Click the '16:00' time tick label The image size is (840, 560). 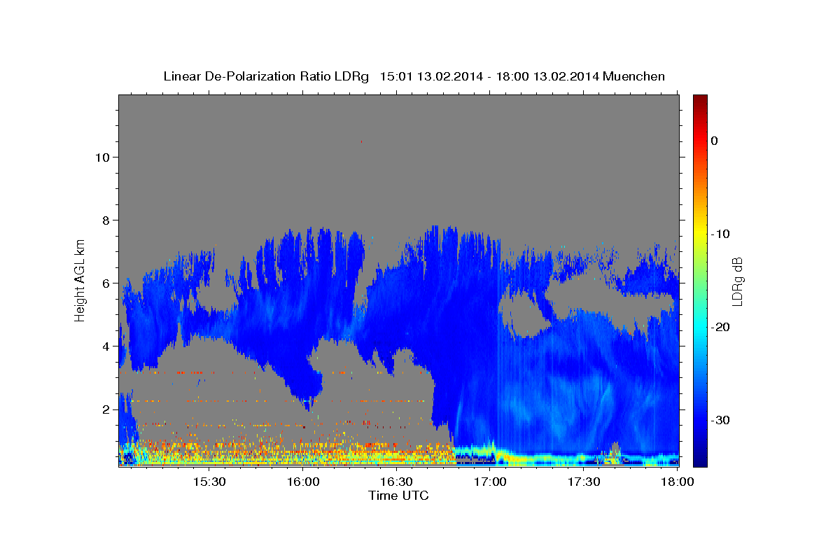[303, 482]
